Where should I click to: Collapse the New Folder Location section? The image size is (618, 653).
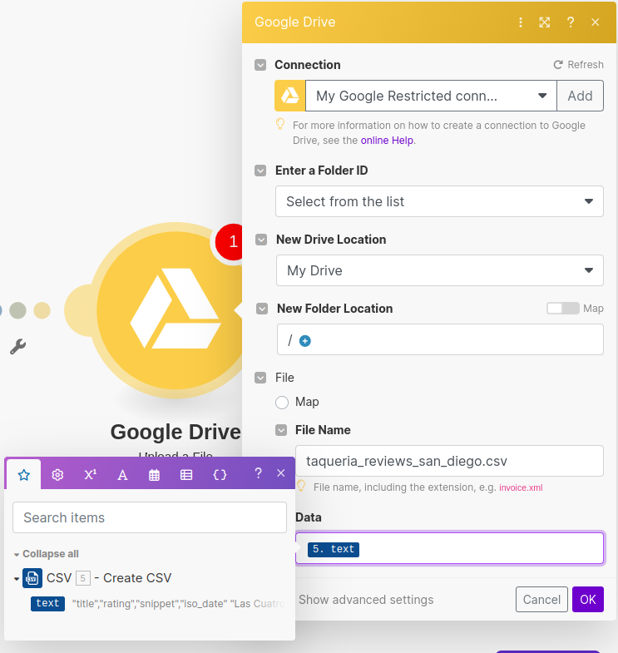[262, 309]
